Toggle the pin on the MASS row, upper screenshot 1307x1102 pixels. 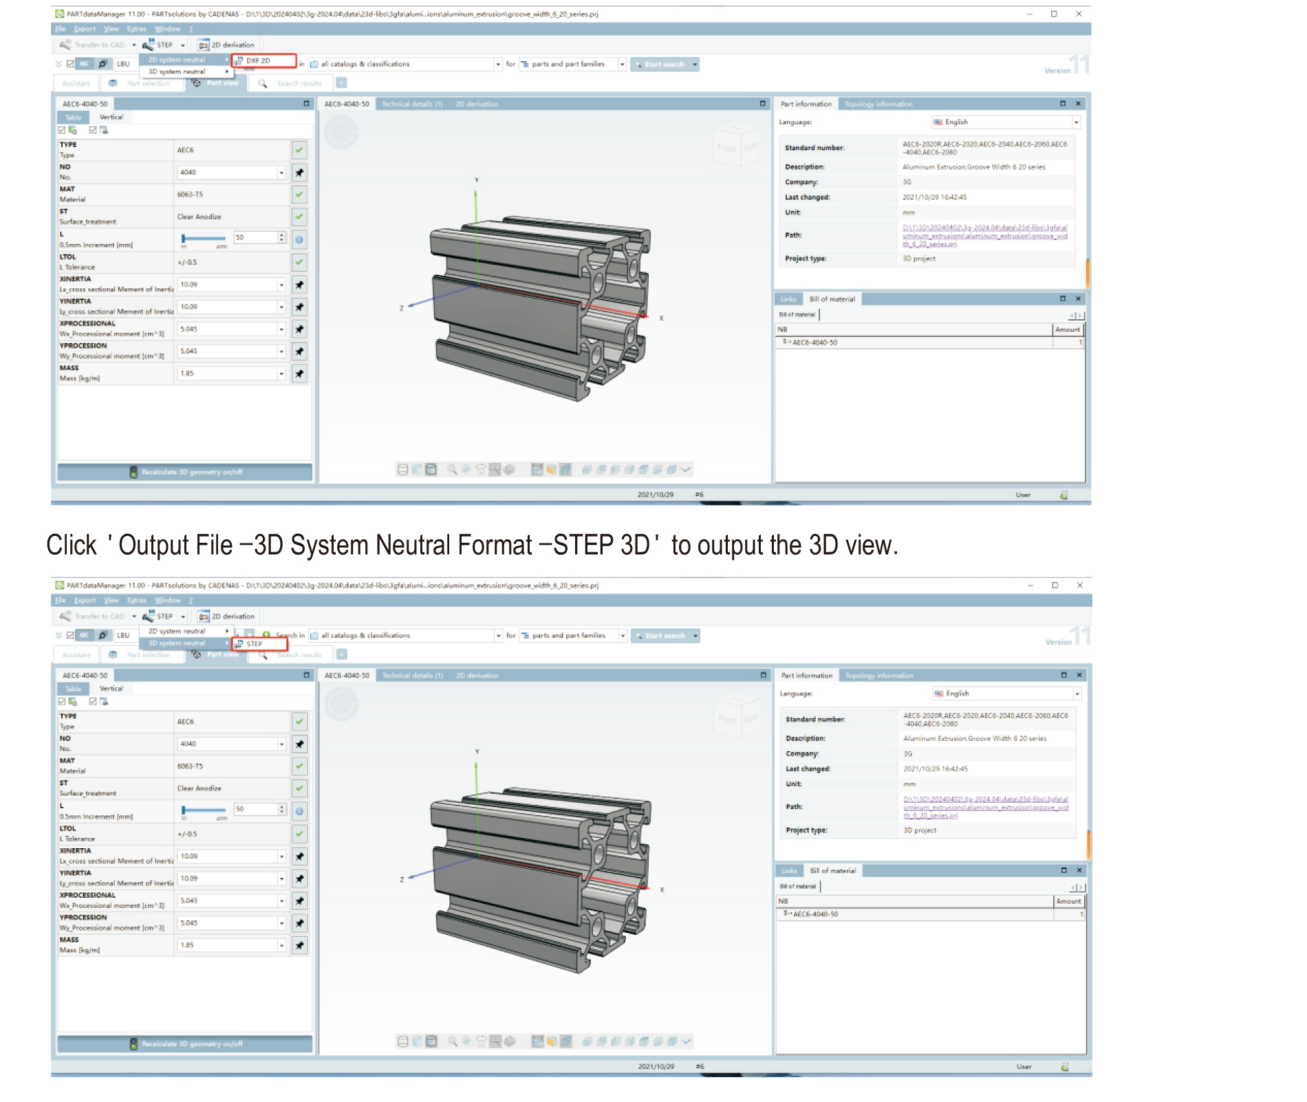[x=299, y=374]
